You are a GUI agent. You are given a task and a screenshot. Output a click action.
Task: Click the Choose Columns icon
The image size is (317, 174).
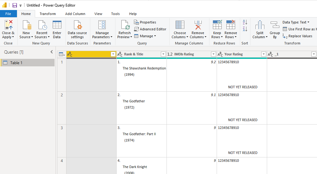[x=180, y=25]
